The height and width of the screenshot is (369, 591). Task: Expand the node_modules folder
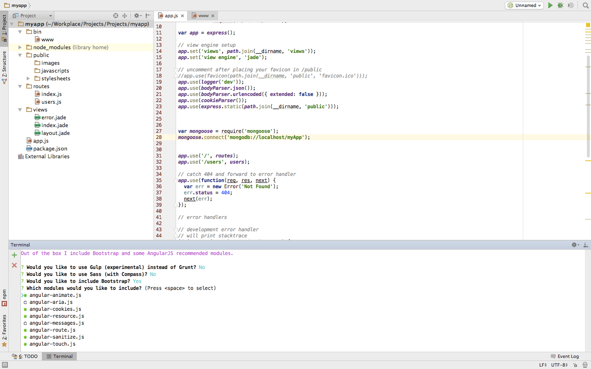(20, 48)
